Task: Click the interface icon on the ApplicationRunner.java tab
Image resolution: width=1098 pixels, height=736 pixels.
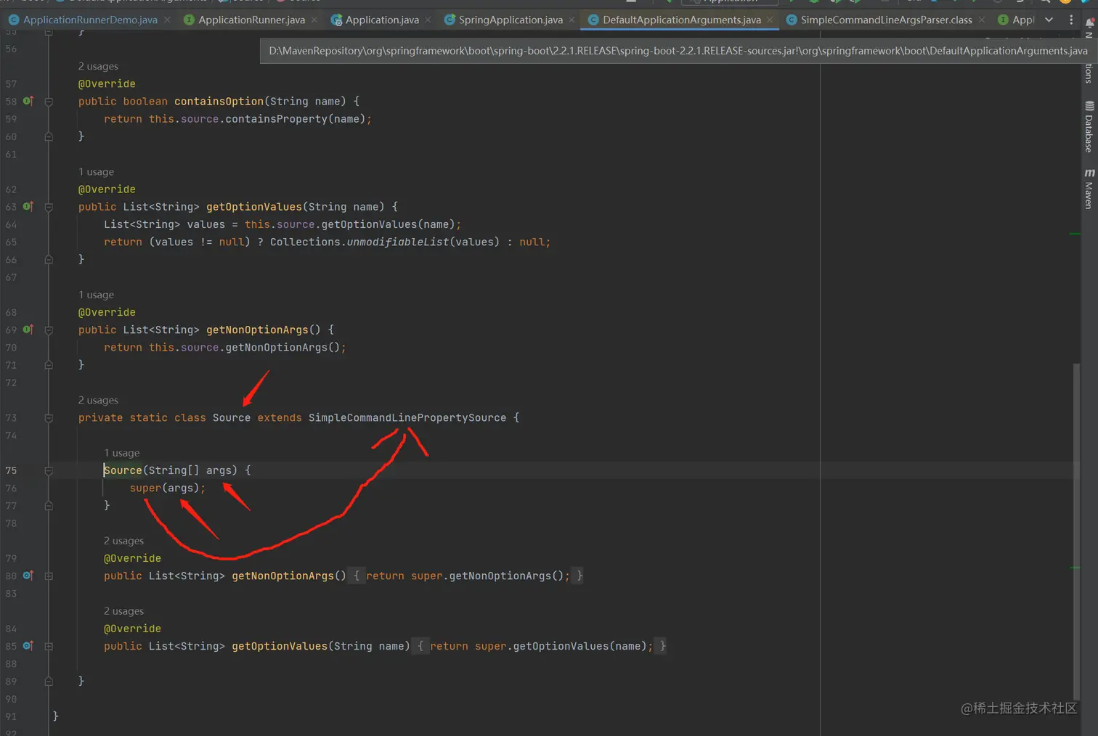Action: pyautogui.click(x=189, y=20)
